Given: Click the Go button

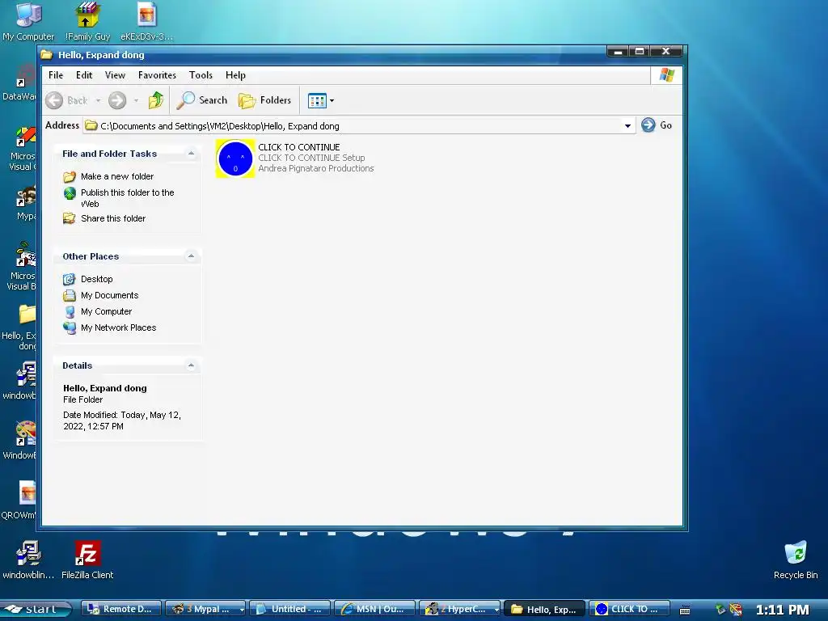Looking at the screenshot, I should click(657, 125).
